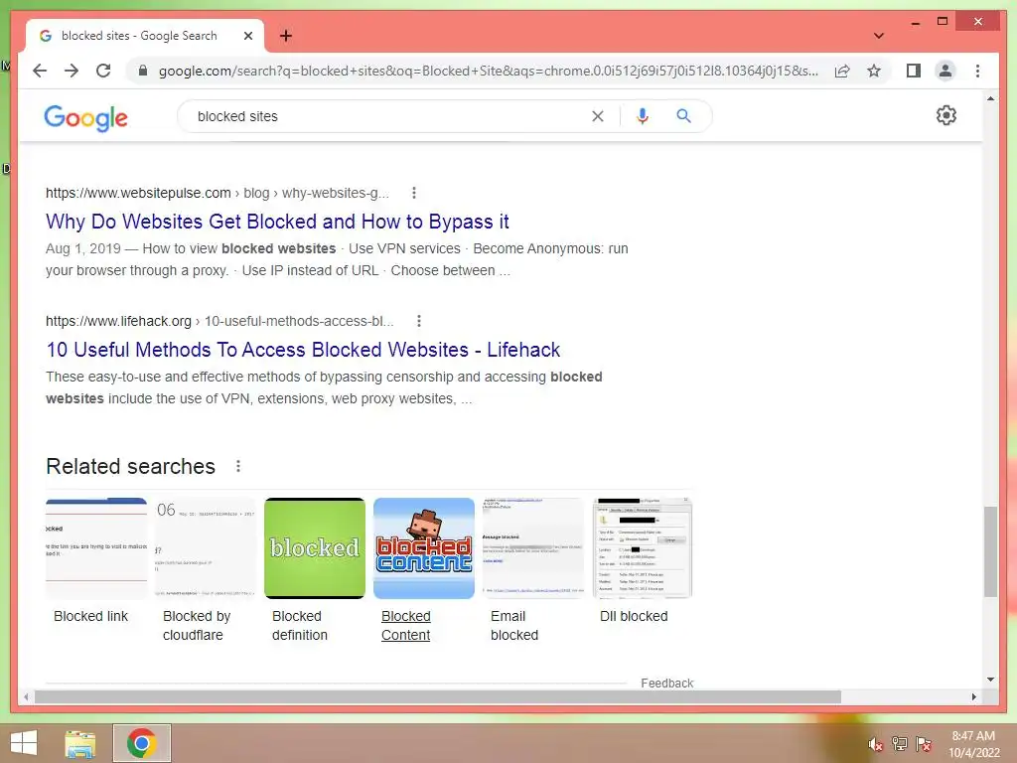The width and height of the screenshot is (1017, 763).
Task: Open File Explorer from the taskbar
Action: pos(80,743)
